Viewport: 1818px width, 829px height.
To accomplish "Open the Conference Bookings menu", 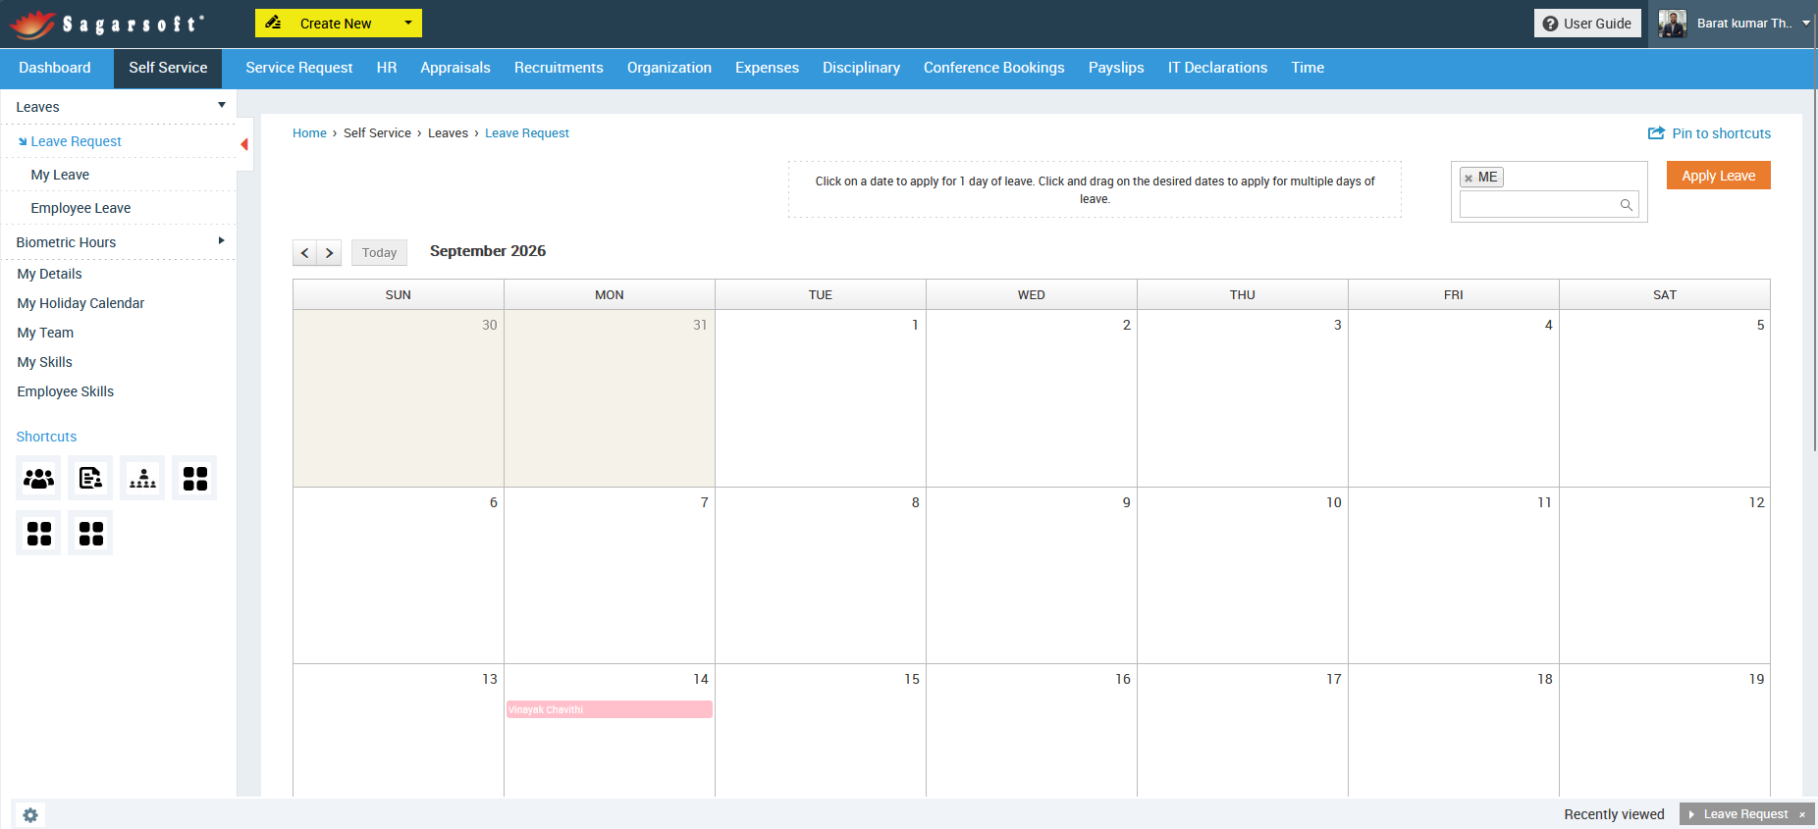I will pyautogui.click(x=993, y=68).
